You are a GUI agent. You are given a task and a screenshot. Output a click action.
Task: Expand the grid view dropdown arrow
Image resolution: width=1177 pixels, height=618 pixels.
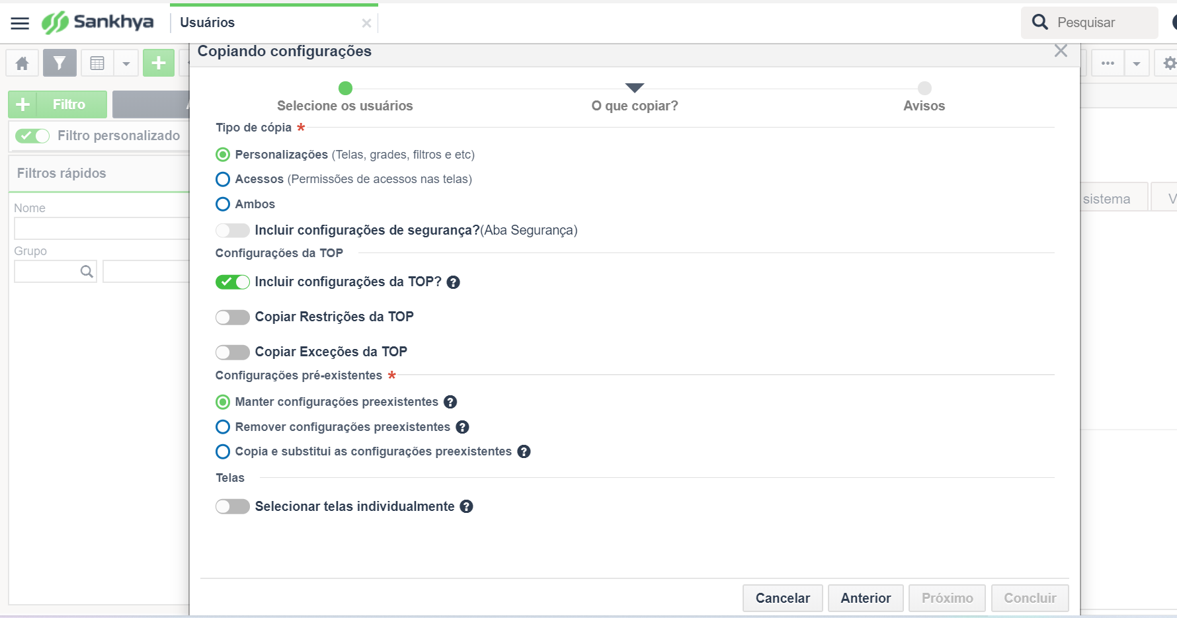pos(126,63)
